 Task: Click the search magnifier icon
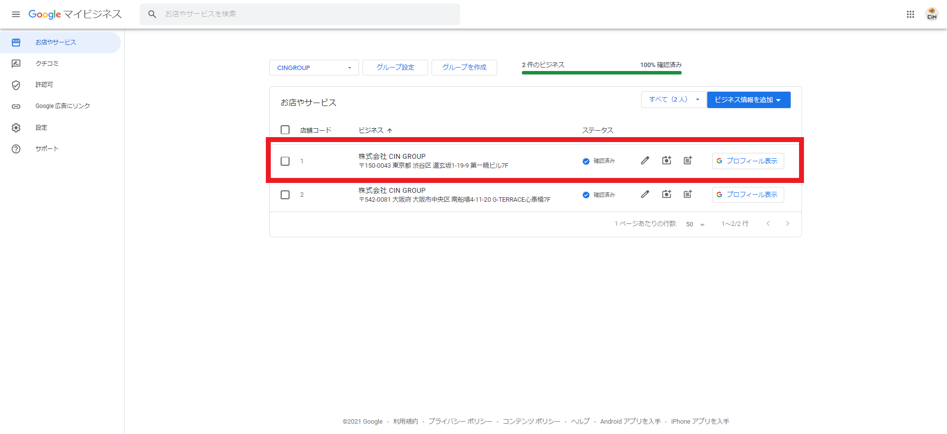click(152, 14)
